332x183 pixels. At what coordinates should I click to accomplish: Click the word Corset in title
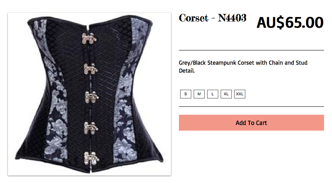pos(194,18)
